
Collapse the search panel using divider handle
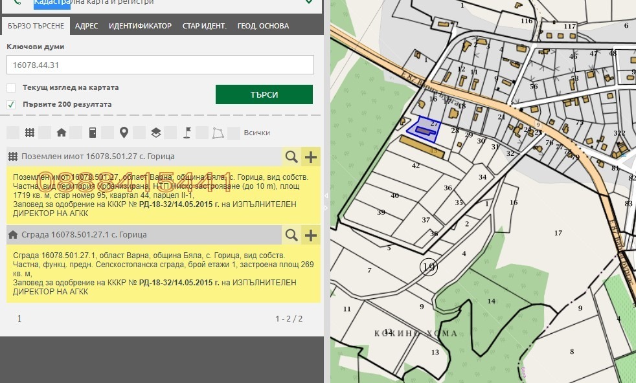click(x=326, y=195)
